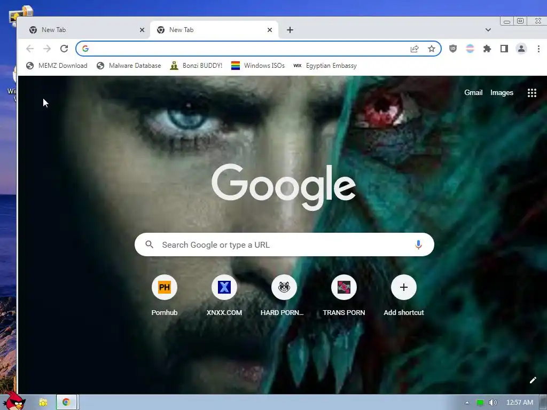Click the Angry Birds start button
Image resolution: width=547 pixels, height=410 pixels.
[x=13, y=401]
